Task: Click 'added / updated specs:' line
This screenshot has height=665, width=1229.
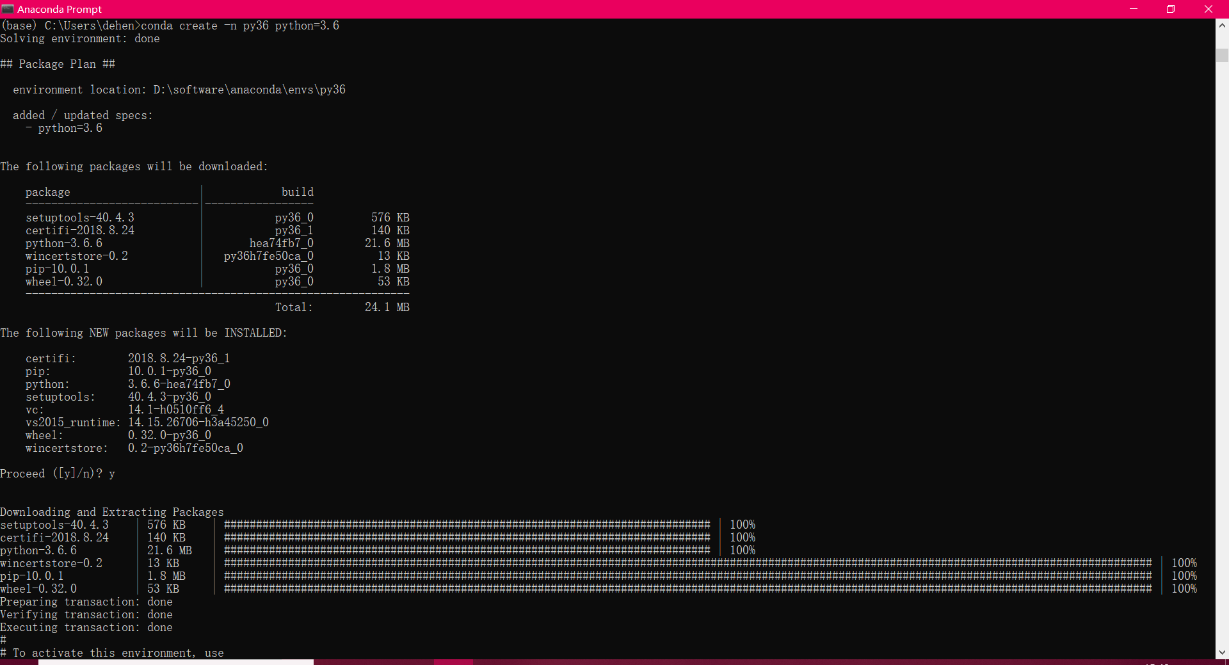Action: 83,115
